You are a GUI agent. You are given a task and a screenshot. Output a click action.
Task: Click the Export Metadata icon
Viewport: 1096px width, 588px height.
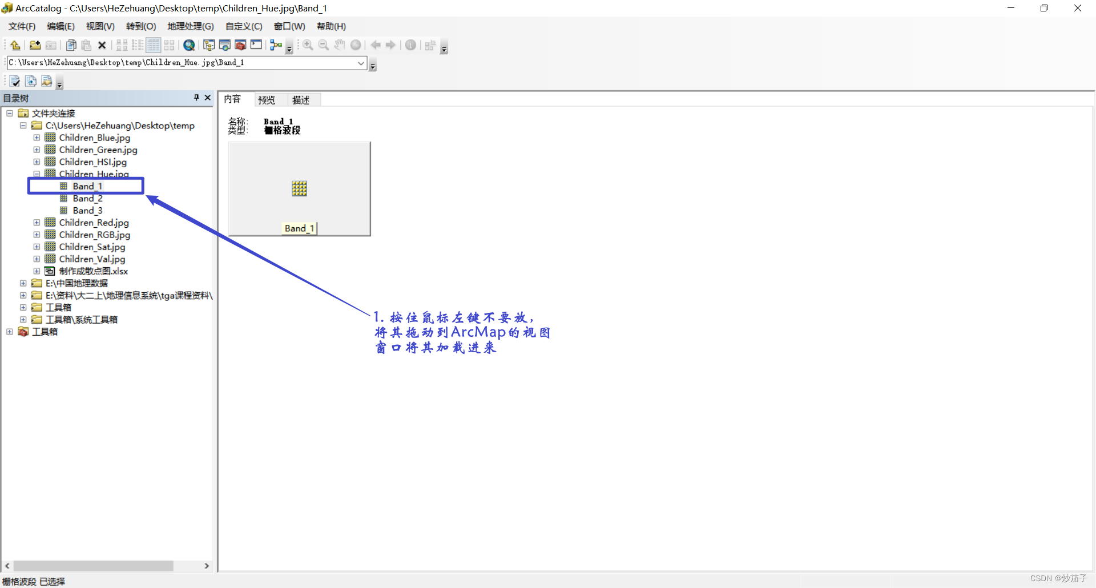pos(31,81)
